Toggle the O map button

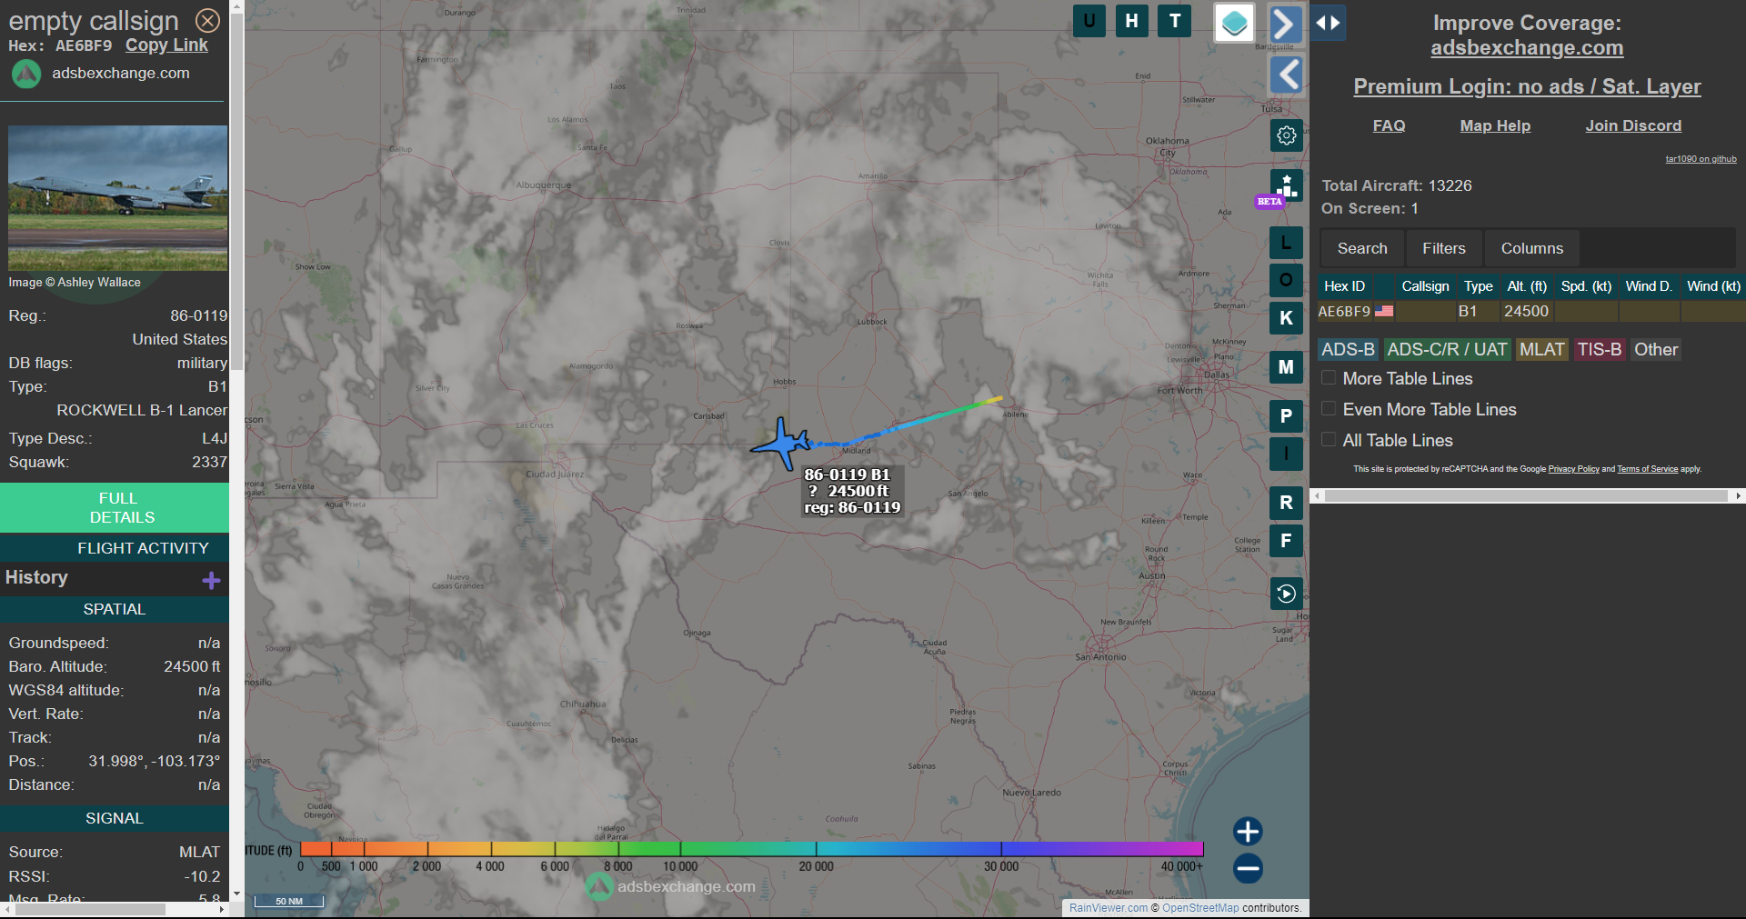pyautogui.click(x=1286, y=280)
